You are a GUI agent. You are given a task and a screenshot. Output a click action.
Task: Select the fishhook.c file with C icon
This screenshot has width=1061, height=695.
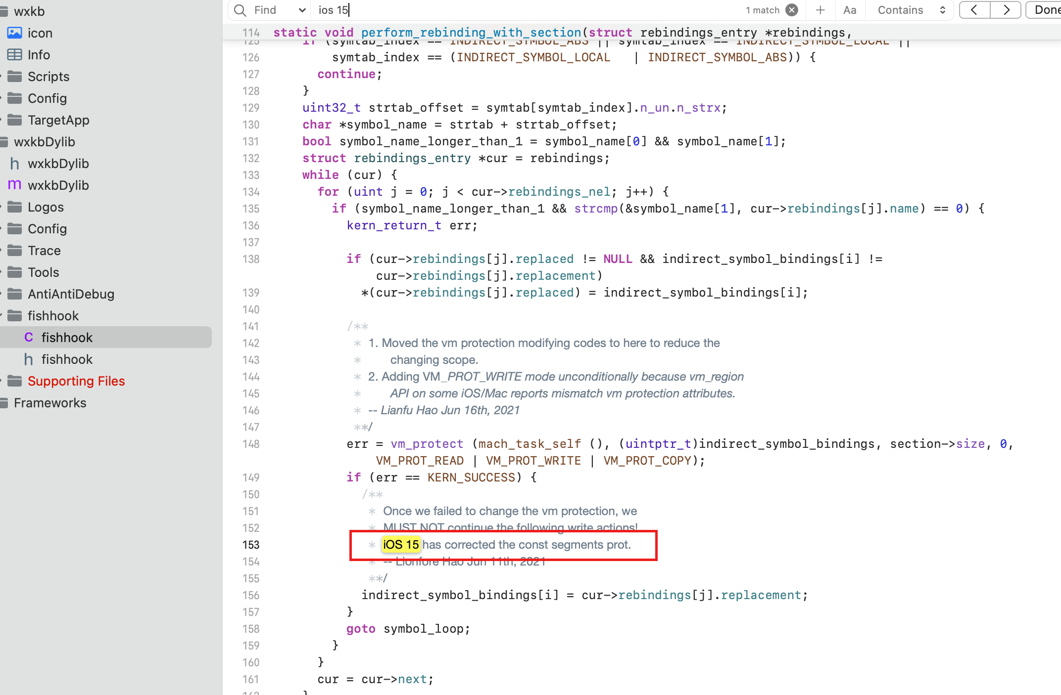(x=67, y=337)
